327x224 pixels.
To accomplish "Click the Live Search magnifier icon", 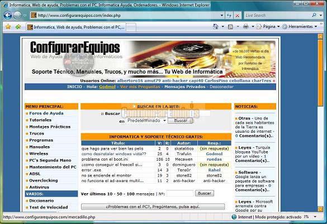I will [x=314, y=15].
